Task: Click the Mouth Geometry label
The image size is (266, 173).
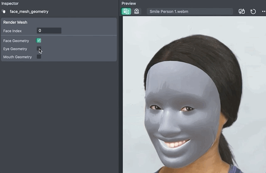Action: (x=17, y=57)
